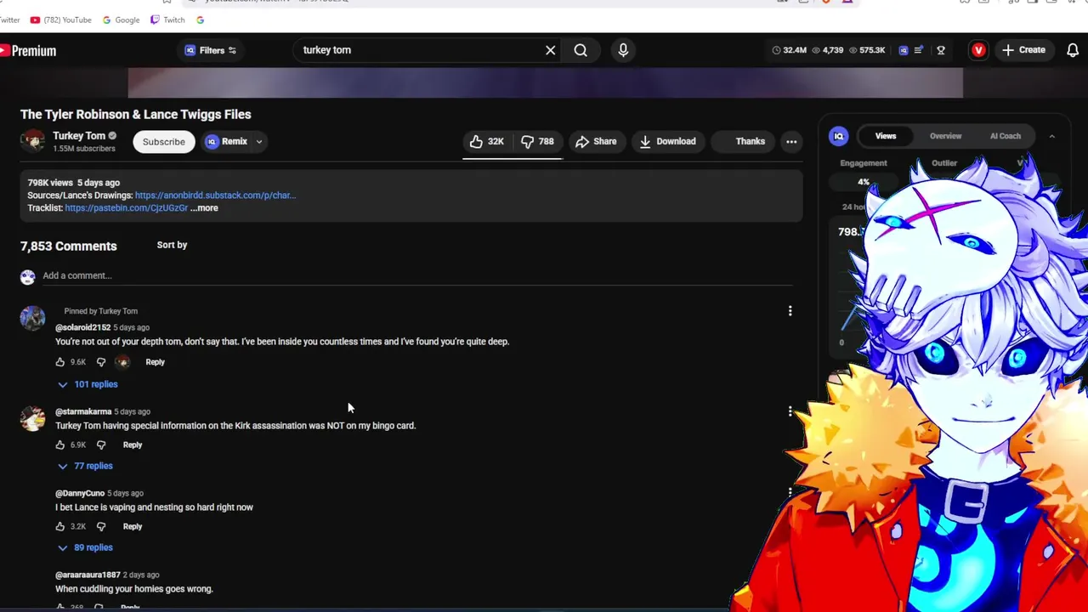Open the vidIQ list icon in top bar

click(919, 50)
